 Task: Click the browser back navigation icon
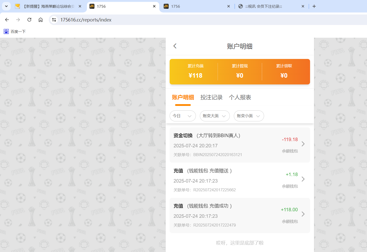7,20
